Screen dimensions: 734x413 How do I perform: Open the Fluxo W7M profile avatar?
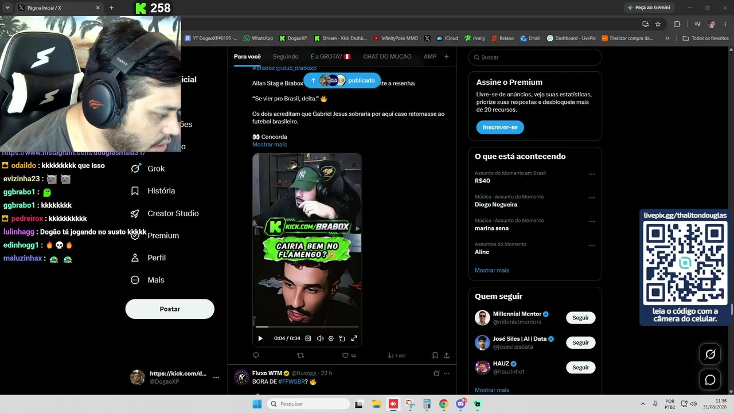pyautogui.click(x=241, y=377)
